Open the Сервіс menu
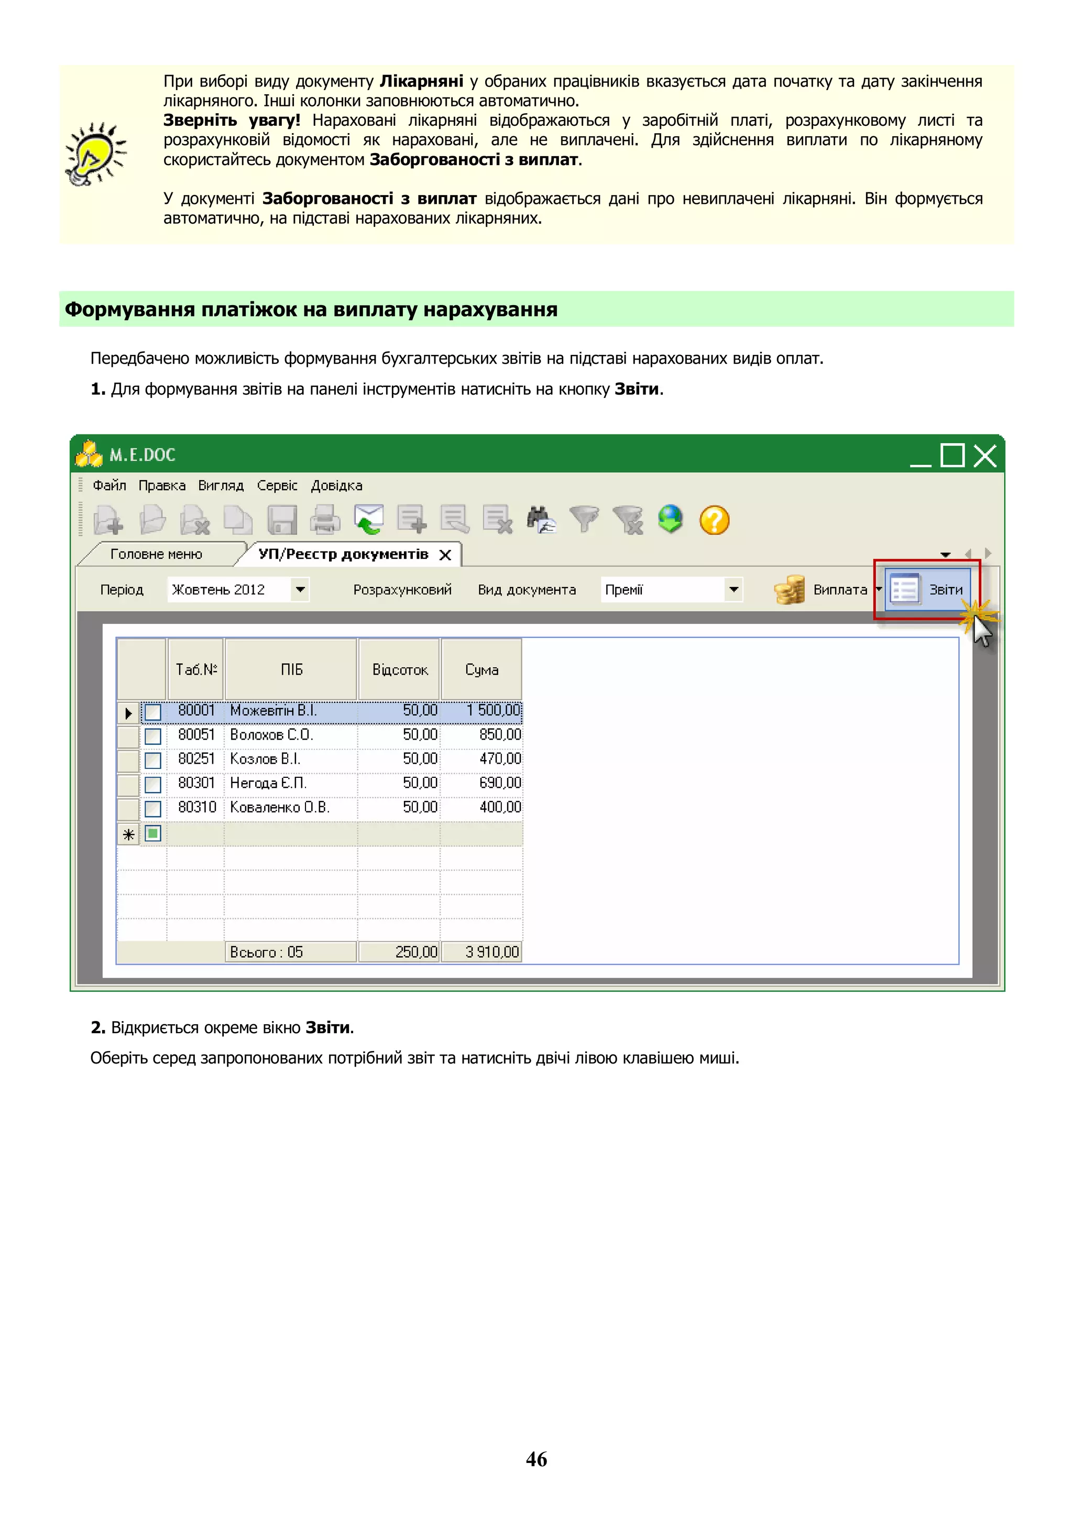 point(277,485)
